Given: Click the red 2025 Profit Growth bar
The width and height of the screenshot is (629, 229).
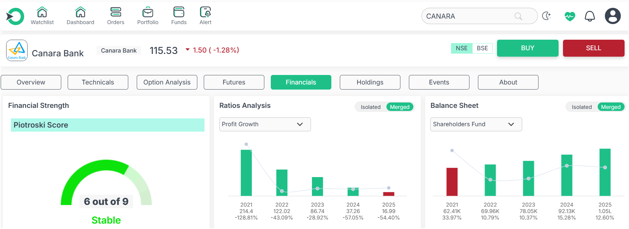Looking at the screenshot, I should point(388,194).
